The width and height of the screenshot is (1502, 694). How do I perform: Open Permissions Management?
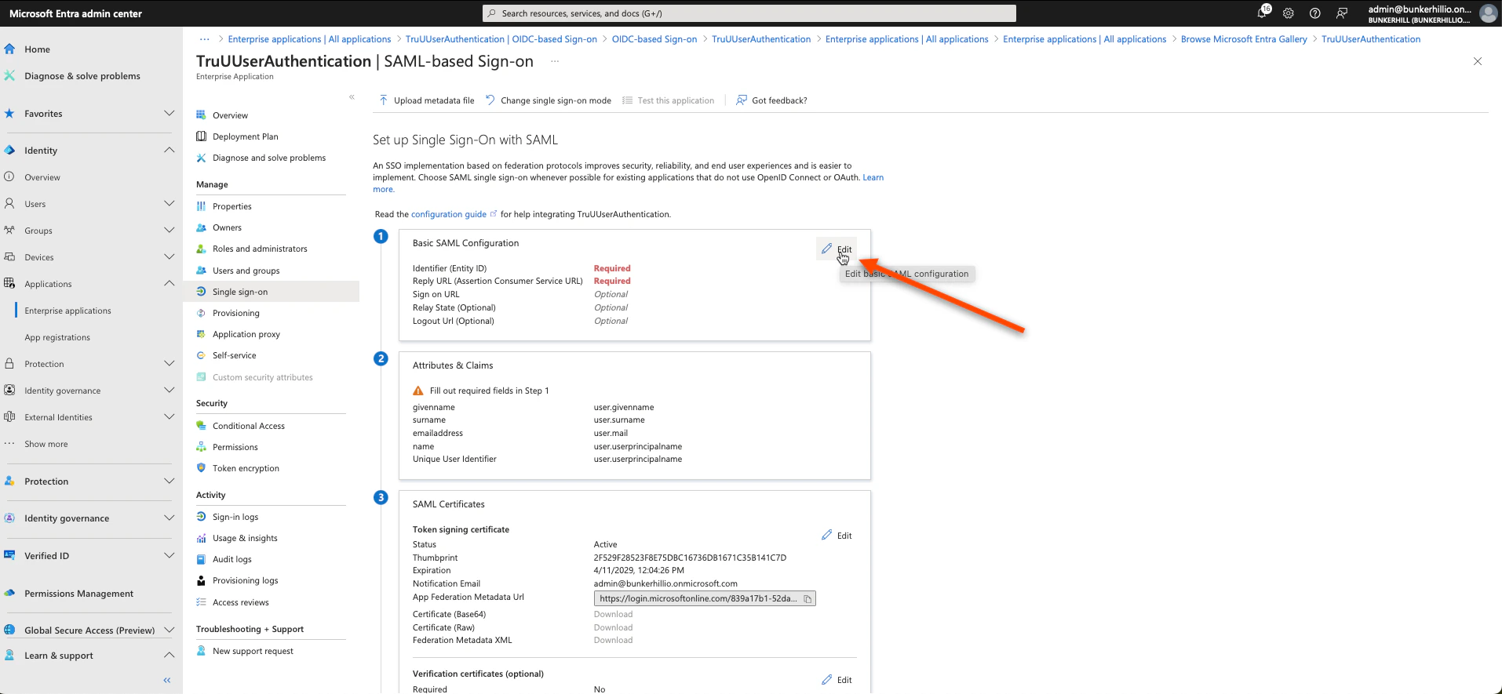pyautogui.click(x=78, y=594)
